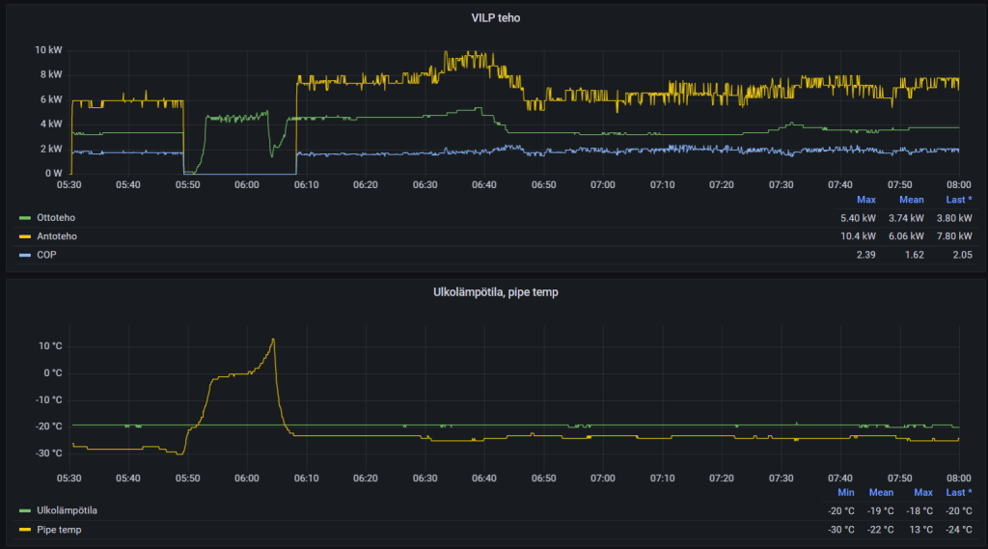Sort temperature legend by Last * column
Viewport: 988px width, 549px height.
(958, 492)
